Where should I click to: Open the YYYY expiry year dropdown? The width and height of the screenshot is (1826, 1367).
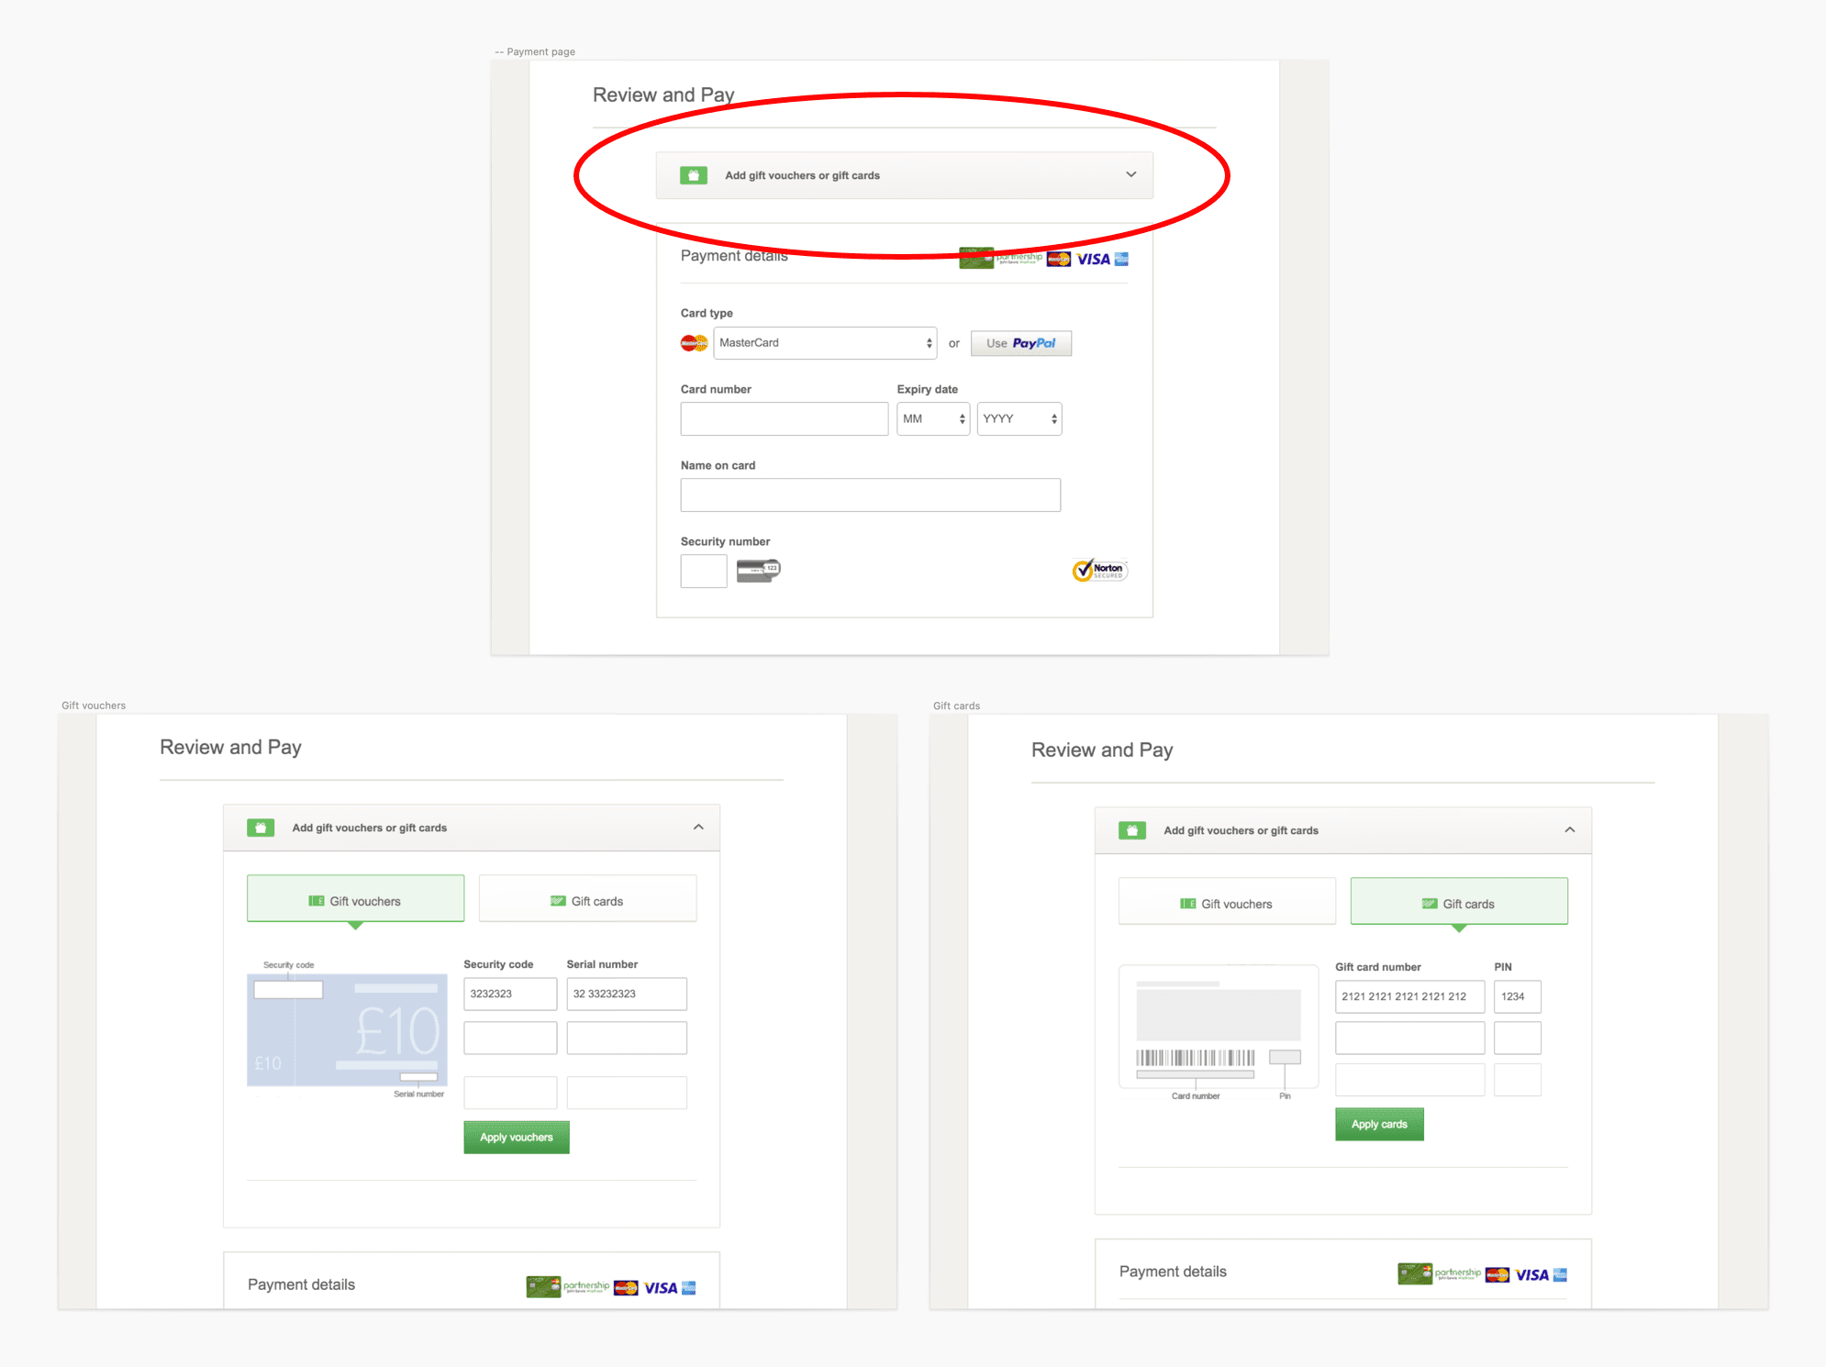pyautogui.click(x=1019, y=419)
